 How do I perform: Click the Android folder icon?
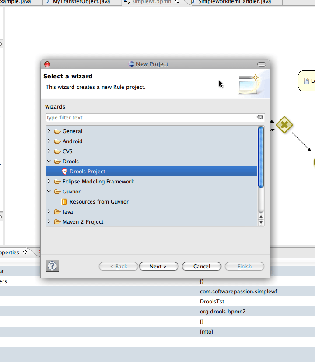[57, 141]
